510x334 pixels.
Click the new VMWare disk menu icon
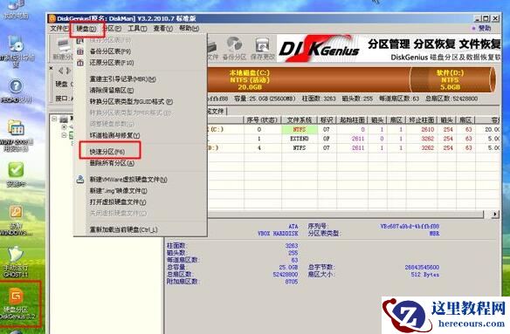click(80, 179)
